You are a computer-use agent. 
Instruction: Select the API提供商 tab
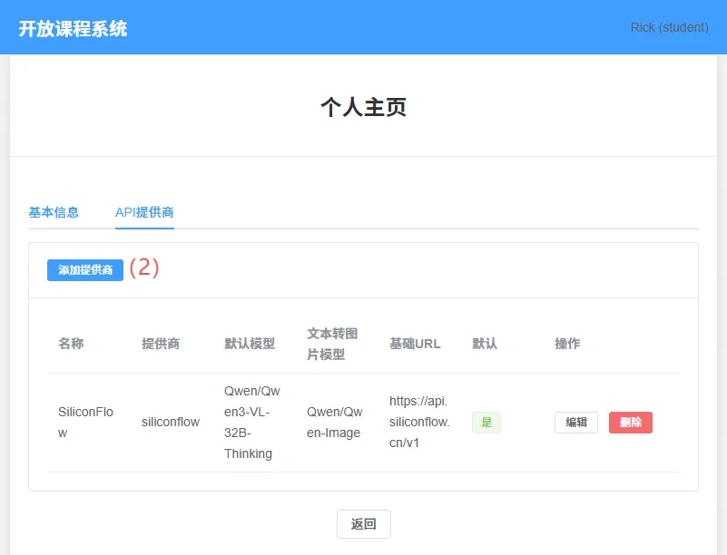[144, 212]
